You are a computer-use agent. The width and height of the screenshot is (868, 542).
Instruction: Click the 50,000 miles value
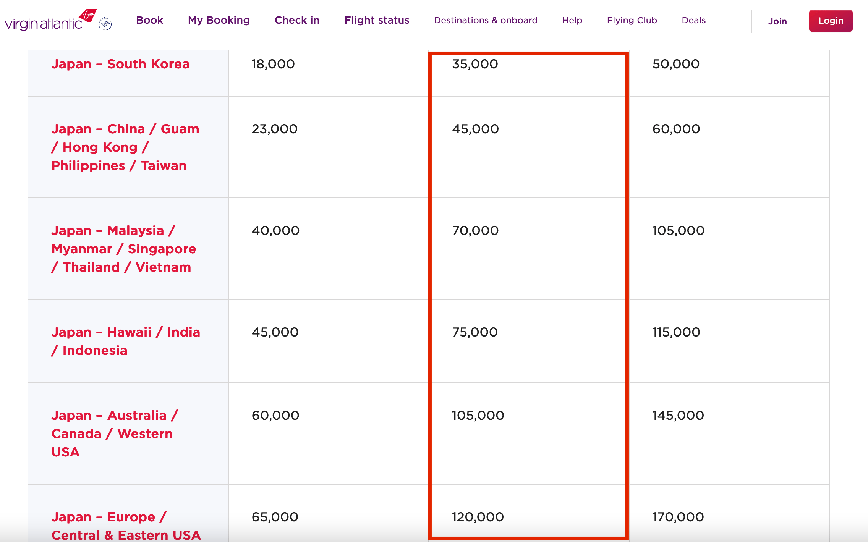676,64
